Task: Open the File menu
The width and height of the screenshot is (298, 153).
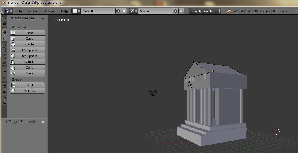Action: (x=19, y=11)
